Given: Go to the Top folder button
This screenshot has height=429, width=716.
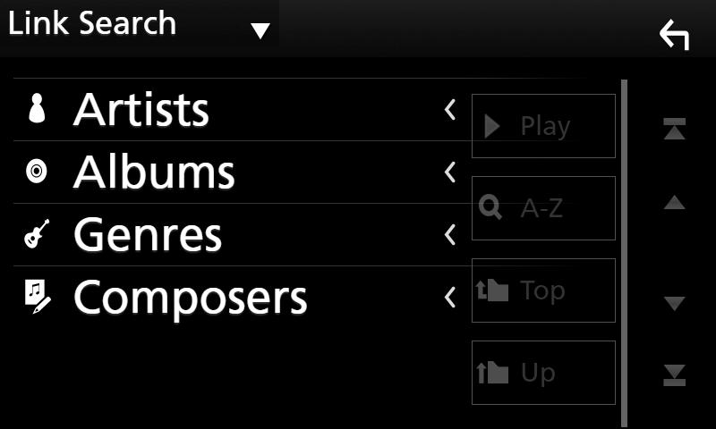Looking at the screenshot, I should [543, 290].
